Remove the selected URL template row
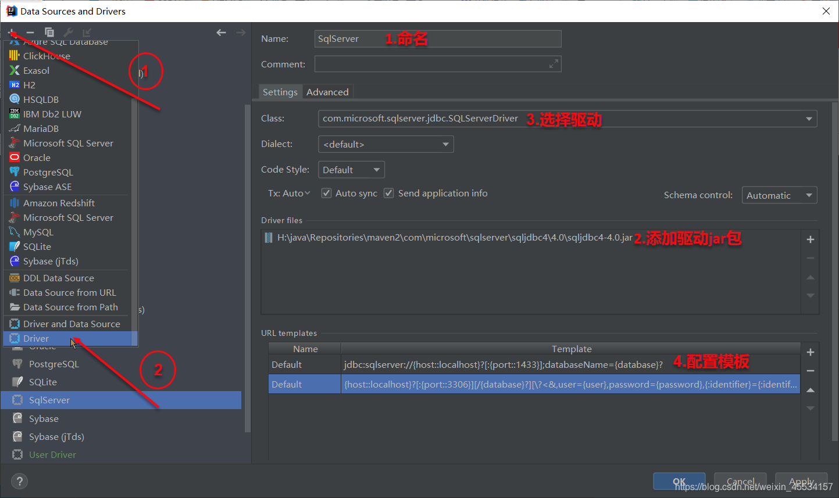 (811, 371)
